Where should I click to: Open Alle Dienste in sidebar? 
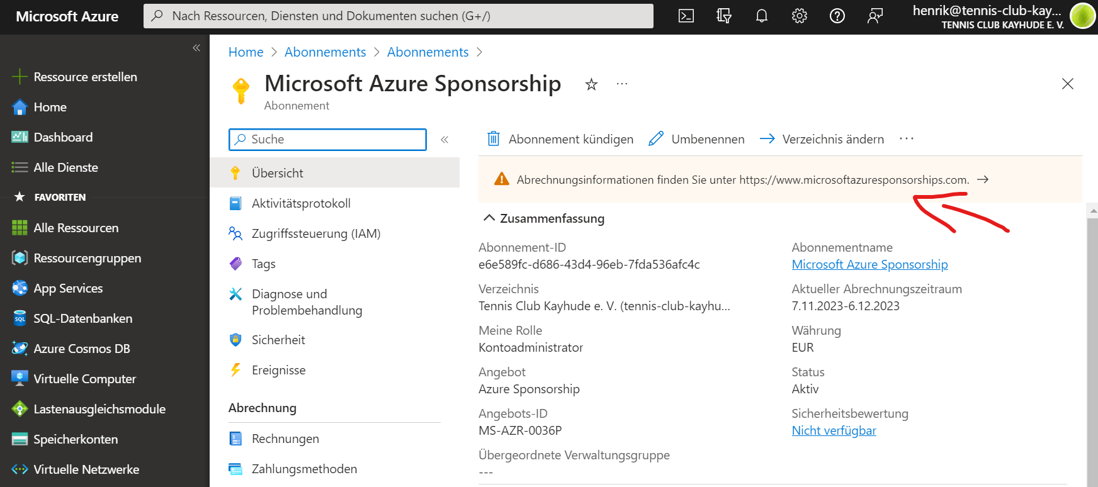coord(55,167)
